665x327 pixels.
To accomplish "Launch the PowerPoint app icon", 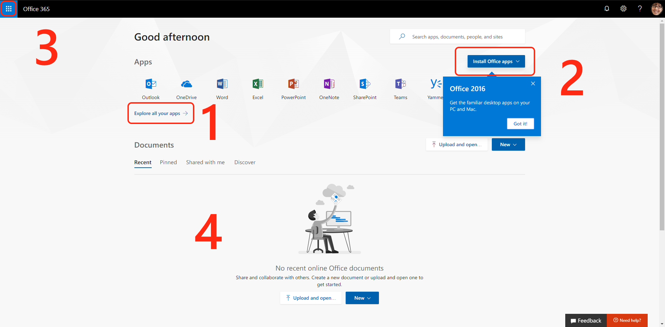I will [x=293, y=84].
